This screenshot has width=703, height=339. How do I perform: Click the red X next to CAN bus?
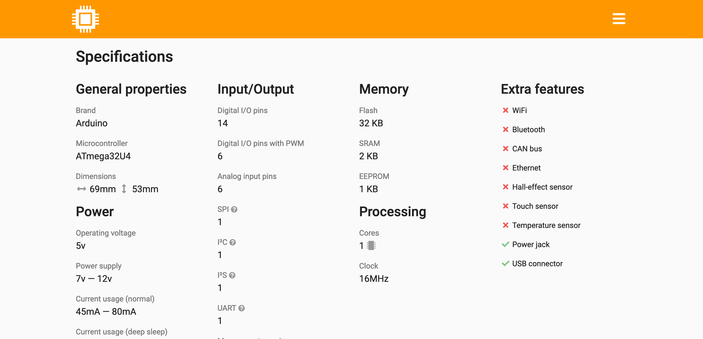click(505, 149)
